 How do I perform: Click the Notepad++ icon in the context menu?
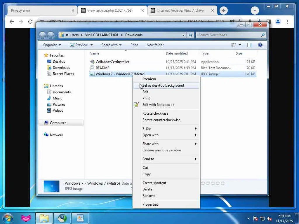pos(136,105)
